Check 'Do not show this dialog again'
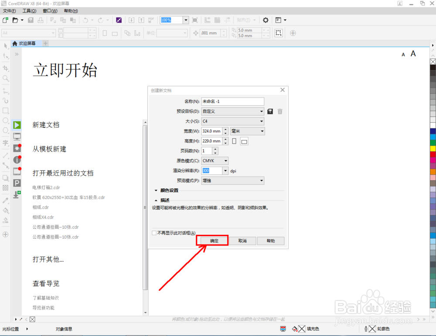436x336 pixels. [x=154, y=233]
